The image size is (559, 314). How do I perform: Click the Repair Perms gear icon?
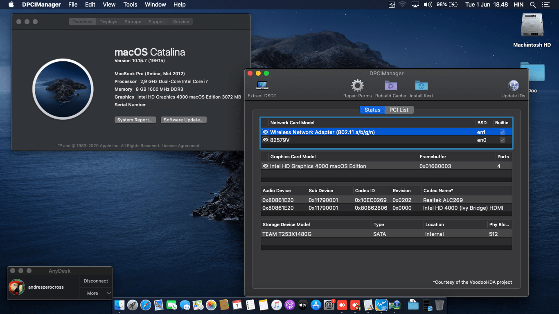[357, 85]
